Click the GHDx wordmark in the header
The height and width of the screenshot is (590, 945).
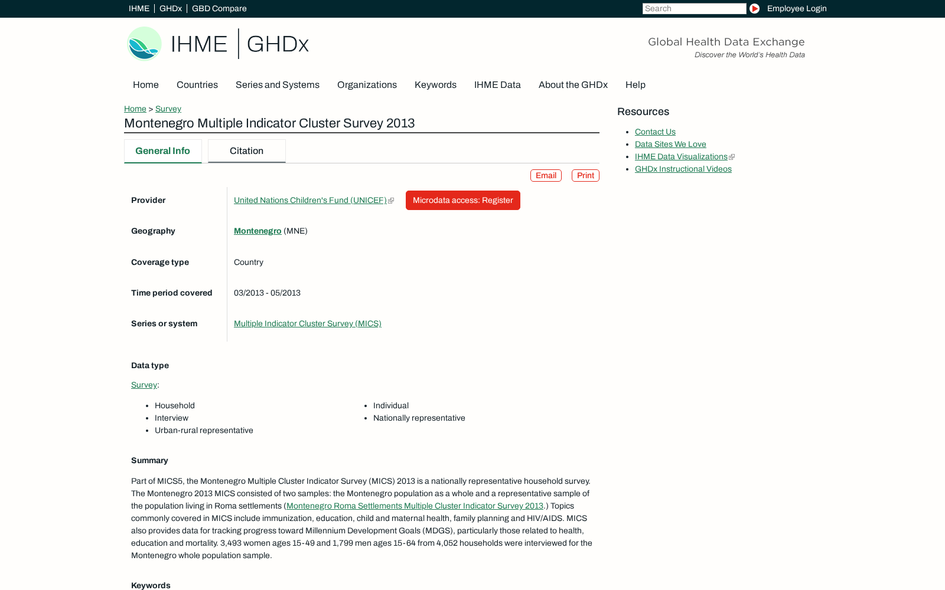(278, 44)
